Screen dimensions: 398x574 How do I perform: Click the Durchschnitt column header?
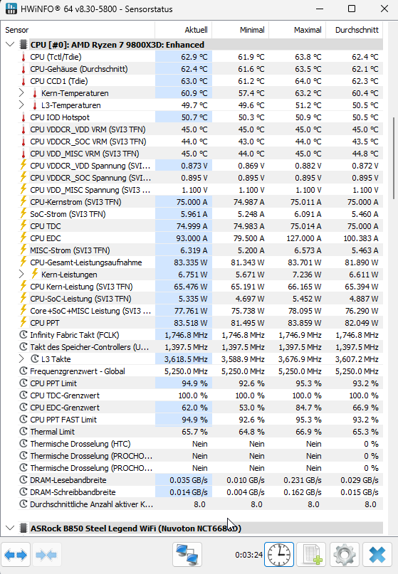354,30
